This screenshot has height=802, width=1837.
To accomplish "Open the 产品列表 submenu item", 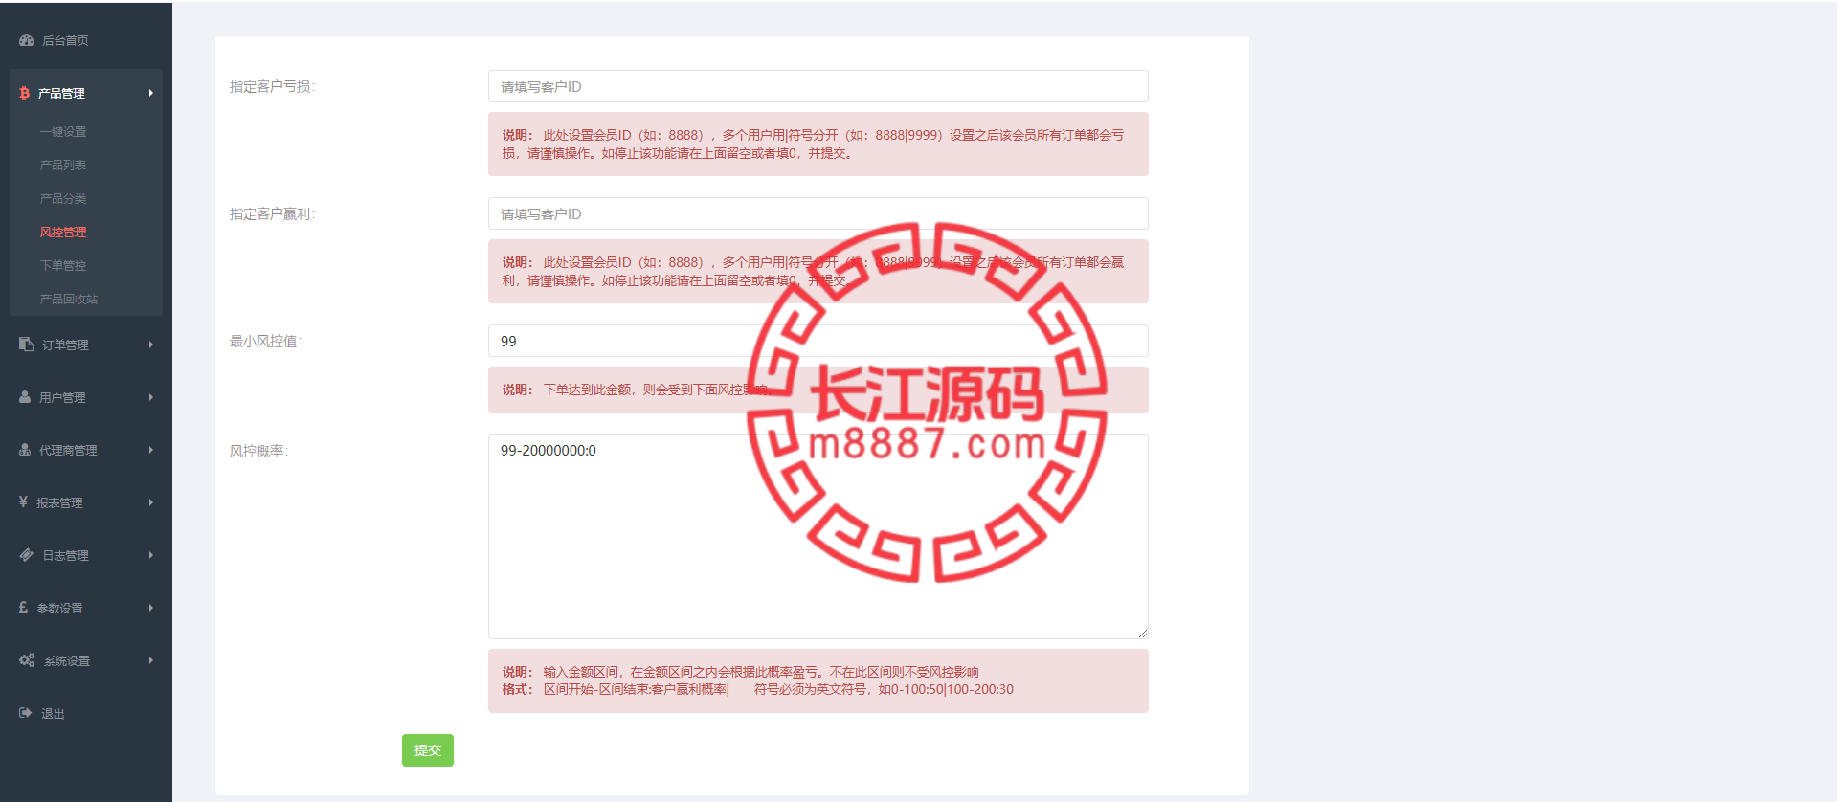I will point(63,166).
